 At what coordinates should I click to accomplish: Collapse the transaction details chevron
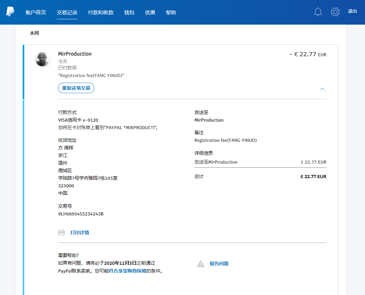pos(322,89)
